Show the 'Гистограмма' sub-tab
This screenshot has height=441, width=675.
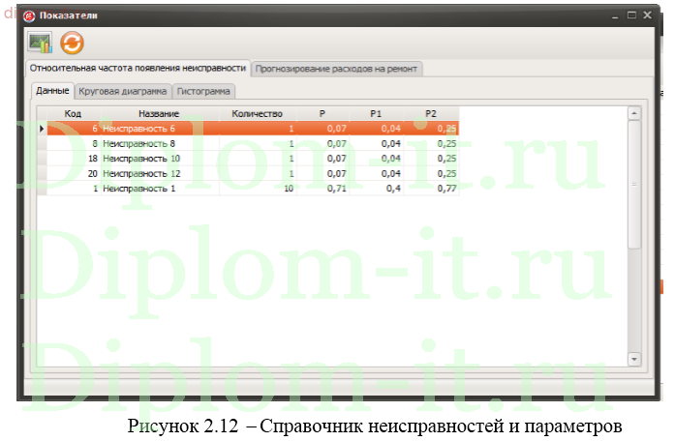[203, 91]
